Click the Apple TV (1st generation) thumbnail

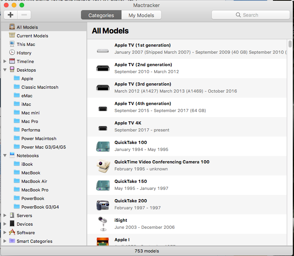(103, 51)
